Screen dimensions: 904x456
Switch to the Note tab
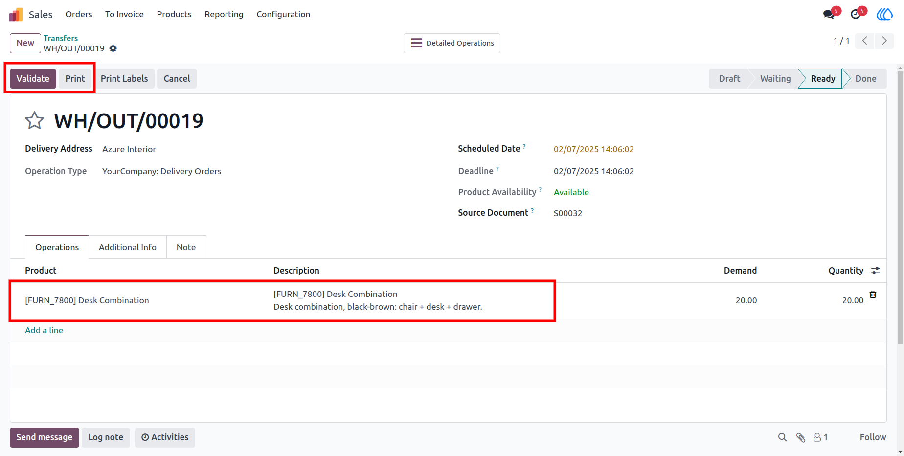click(x=186, y=247)
